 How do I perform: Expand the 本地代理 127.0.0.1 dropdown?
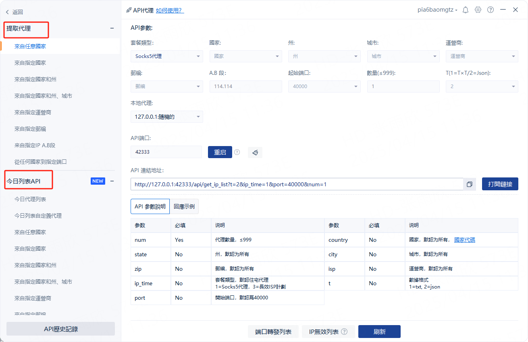click(166, 117)
